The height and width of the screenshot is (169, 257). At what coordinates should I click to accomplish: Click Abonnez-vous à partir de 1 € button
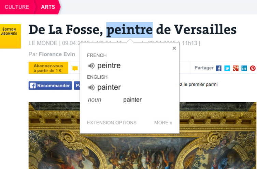[x=48, y=67]
